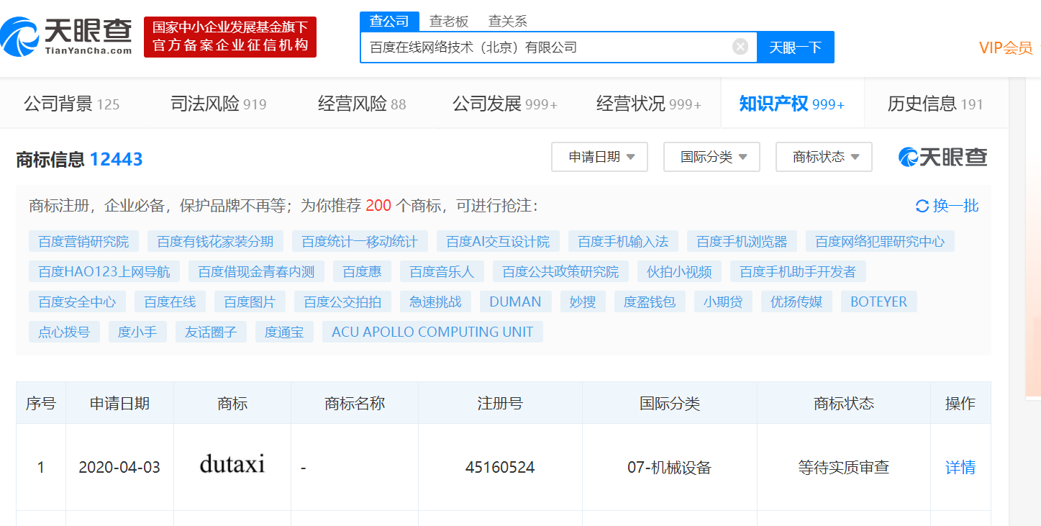Select the DUMAN trademark tag
Image resolution: width=1041 pixels, height=526 pixels.
[515, 301]
